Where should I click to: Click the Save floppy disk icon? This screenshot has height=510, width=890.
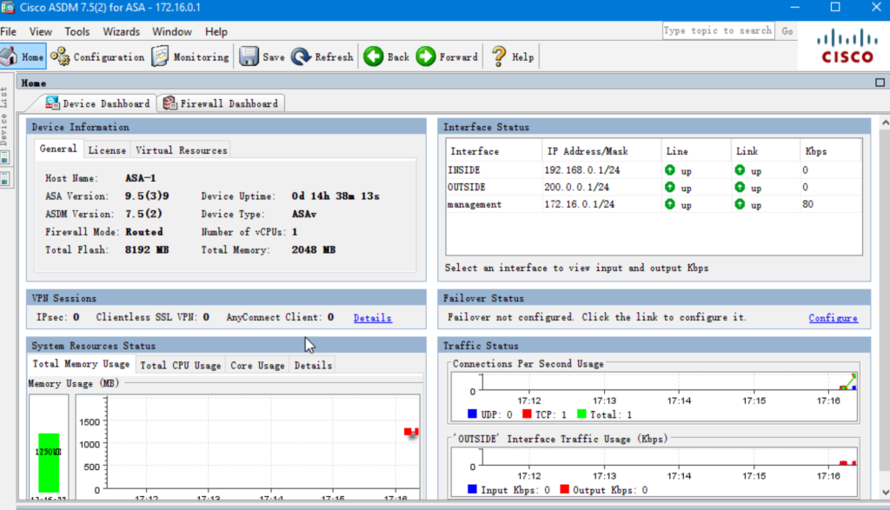pos(249,56)
